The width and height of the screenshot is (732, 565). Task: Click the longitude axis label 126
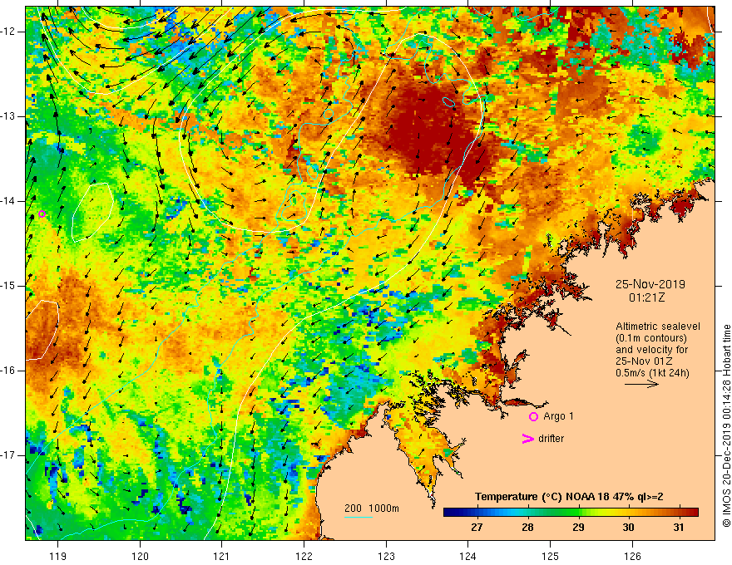point(632,556)
